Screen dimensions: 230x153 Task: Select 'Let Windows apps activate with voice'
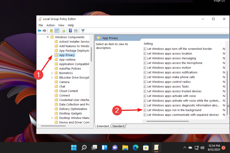pos(171,96)
